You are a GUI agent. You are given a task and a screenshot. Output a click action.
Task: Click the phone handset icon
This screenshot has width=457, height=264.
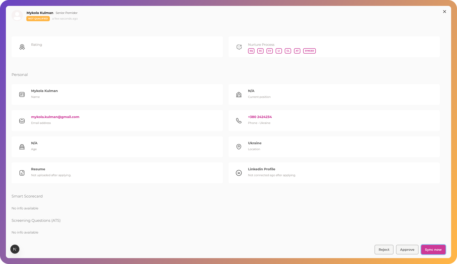239,121
